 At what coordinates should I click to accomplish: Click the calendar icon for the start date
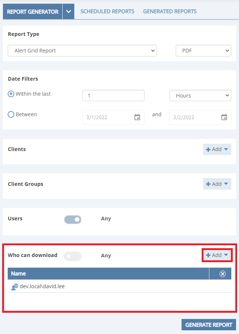137,117
